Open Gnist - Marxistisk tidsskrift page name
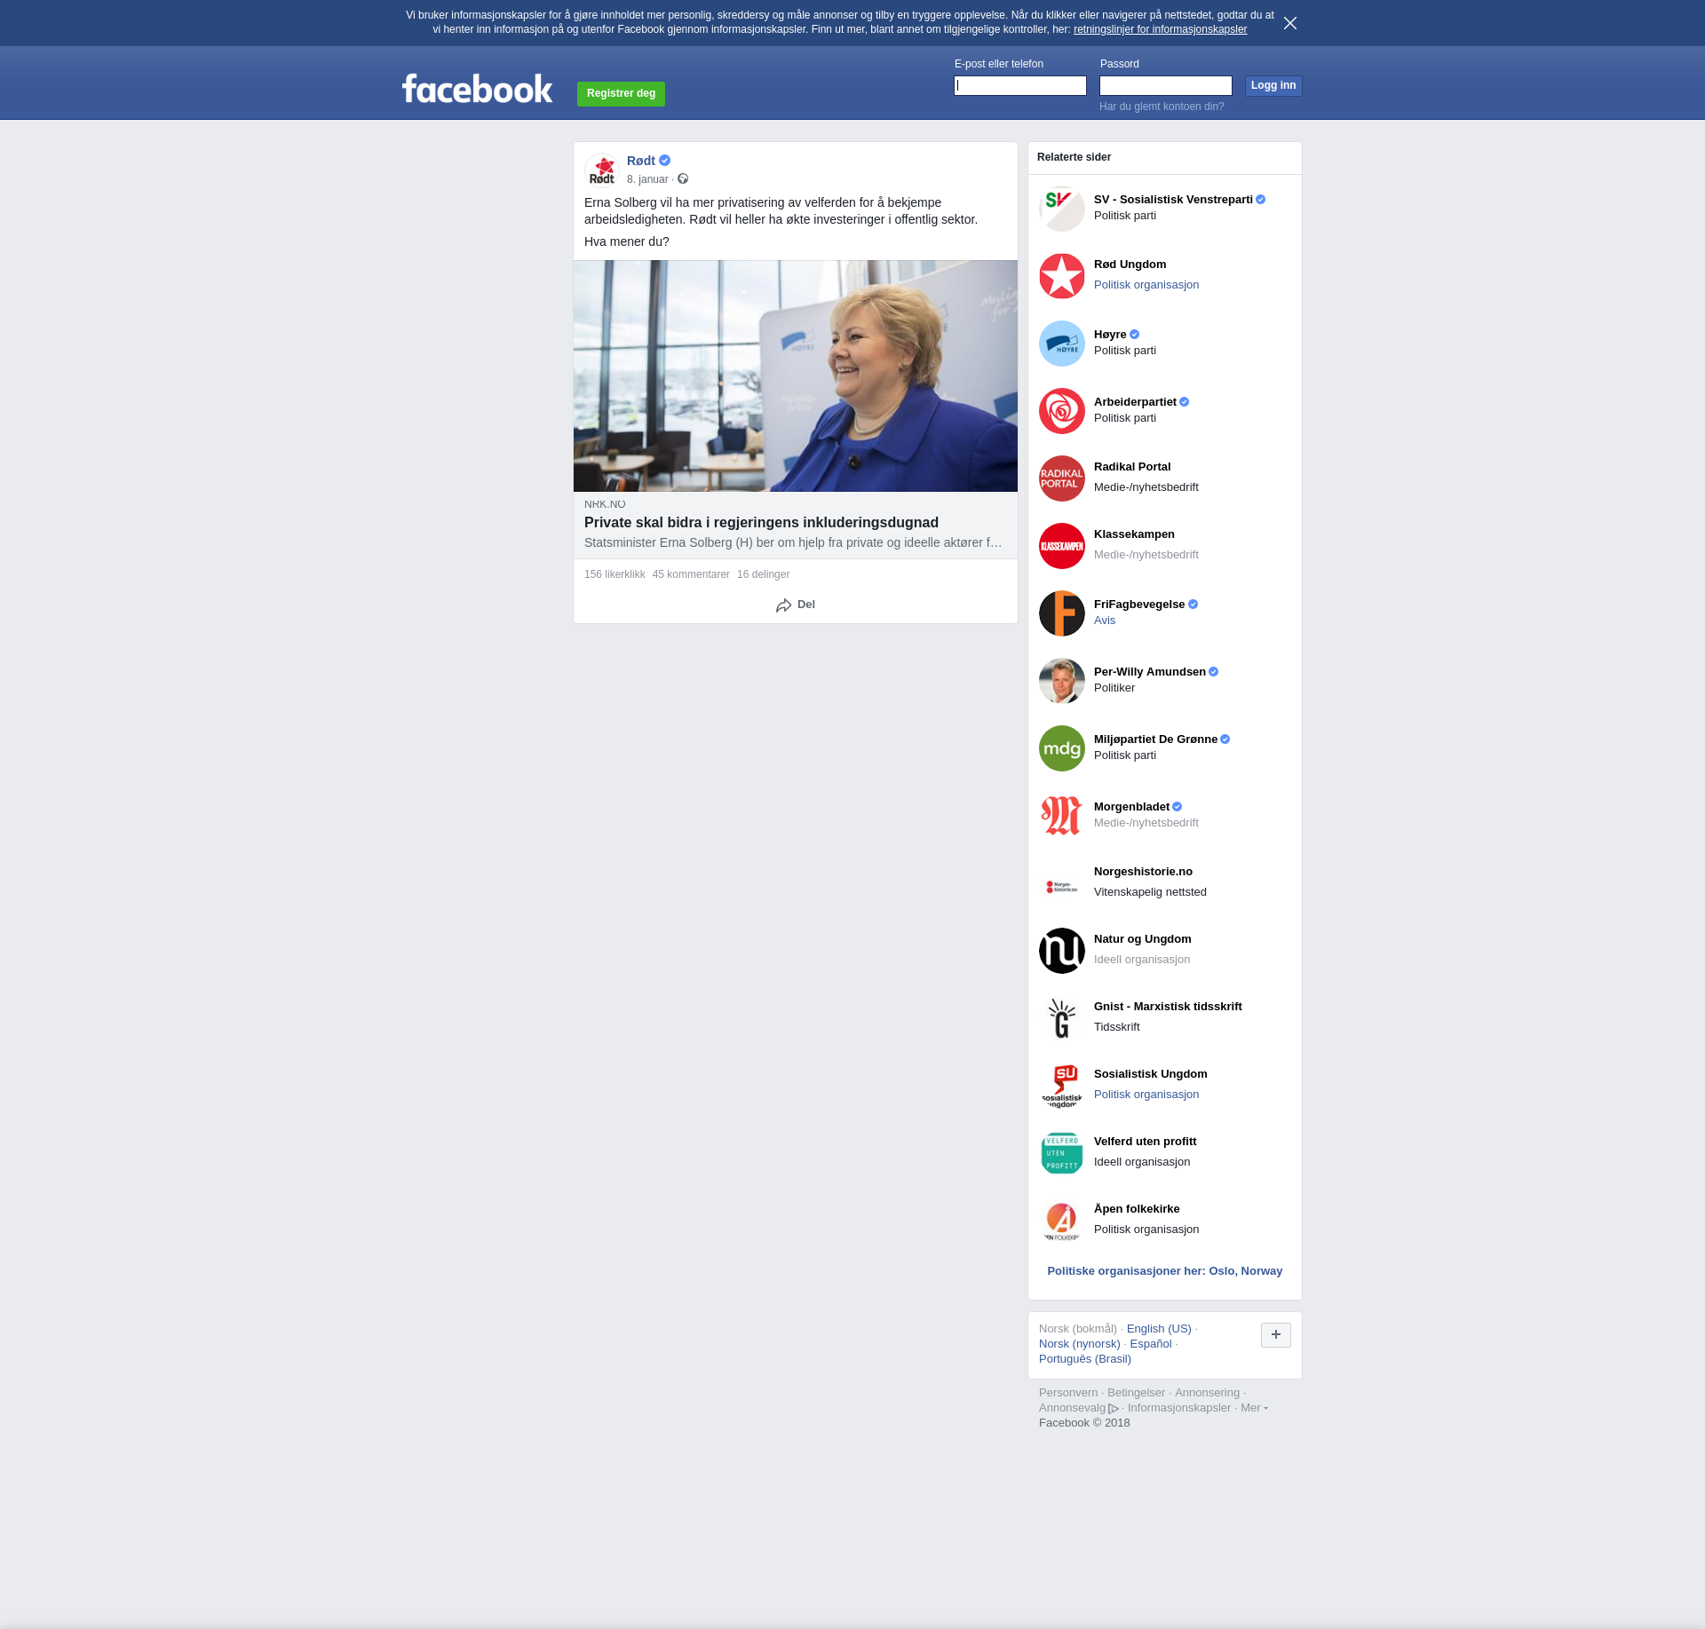Screen dimensions: 1705x1629 pyautogui.click(x=1168, y=1007)
